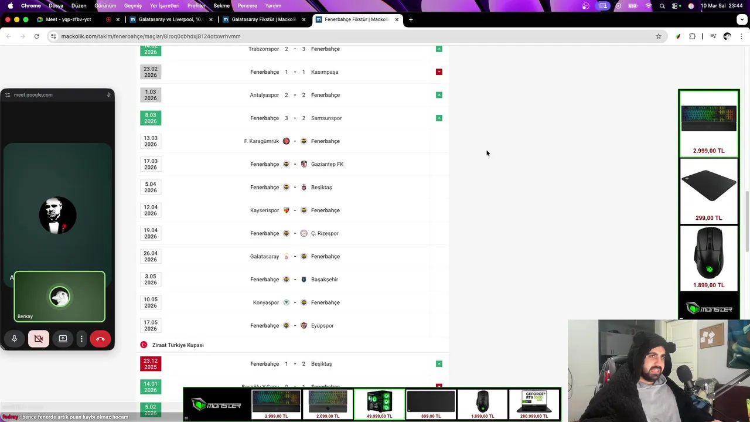Viewport: 750px width, 422px height.
Task: Open Görünüm menu
Action: pyautogui.click(x=105, y=5)
